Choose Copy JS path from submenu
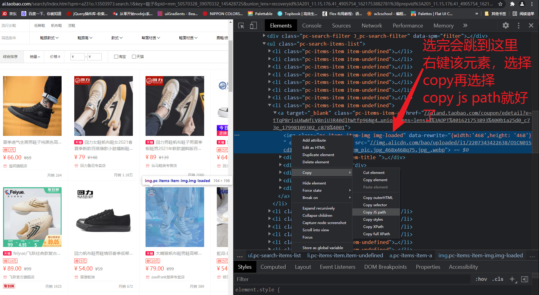The width and height of the screenshot is (539, 295). [x=376, y=212]
